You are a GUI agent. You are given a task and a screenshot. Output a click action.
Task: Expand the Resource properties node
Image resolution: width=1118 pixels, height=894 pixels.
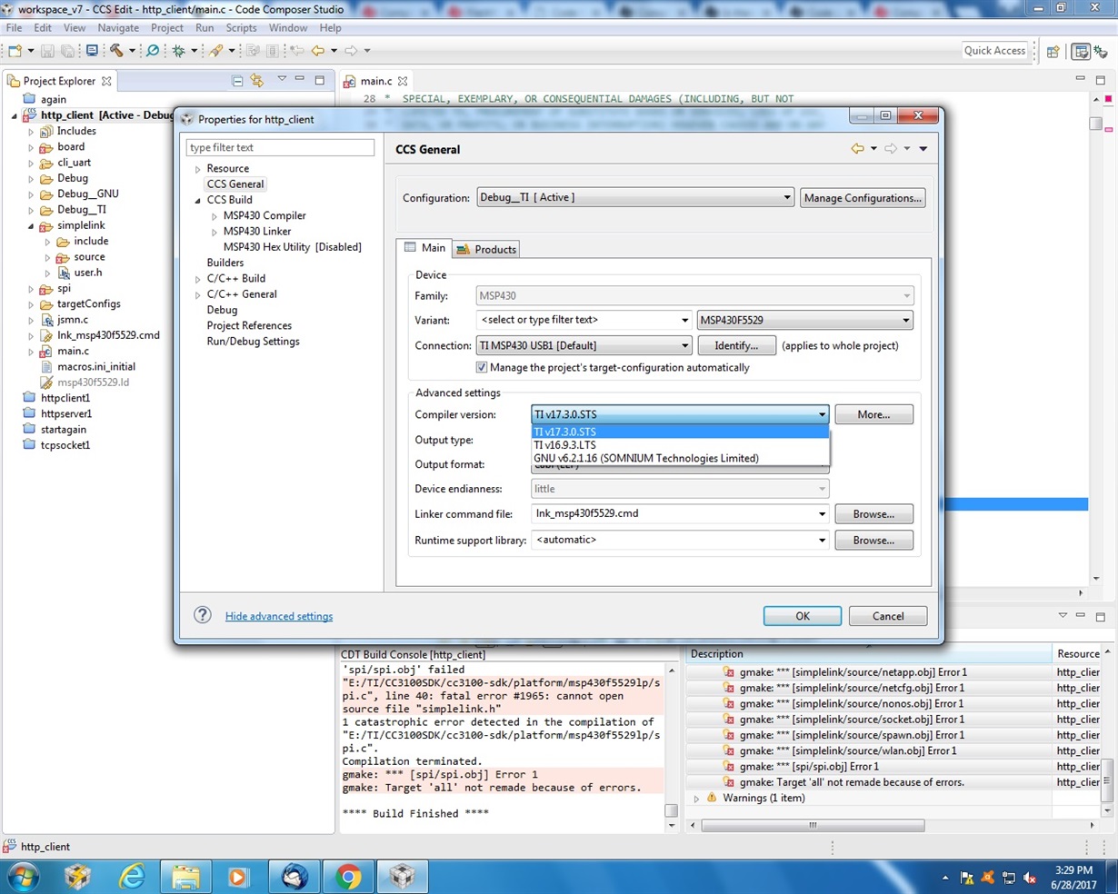198,169
